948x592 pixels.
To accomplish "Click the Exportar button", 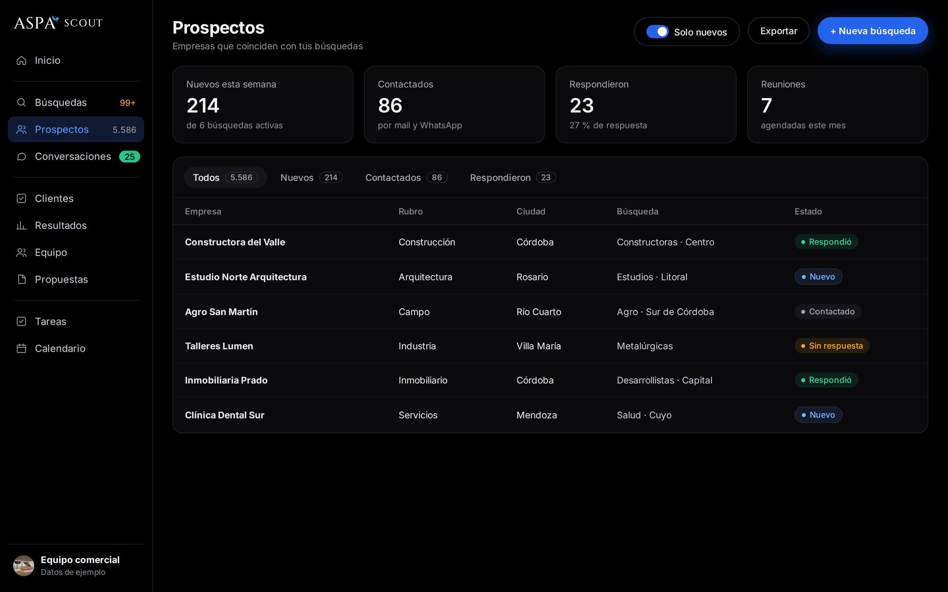I will (x=778, y=31).
